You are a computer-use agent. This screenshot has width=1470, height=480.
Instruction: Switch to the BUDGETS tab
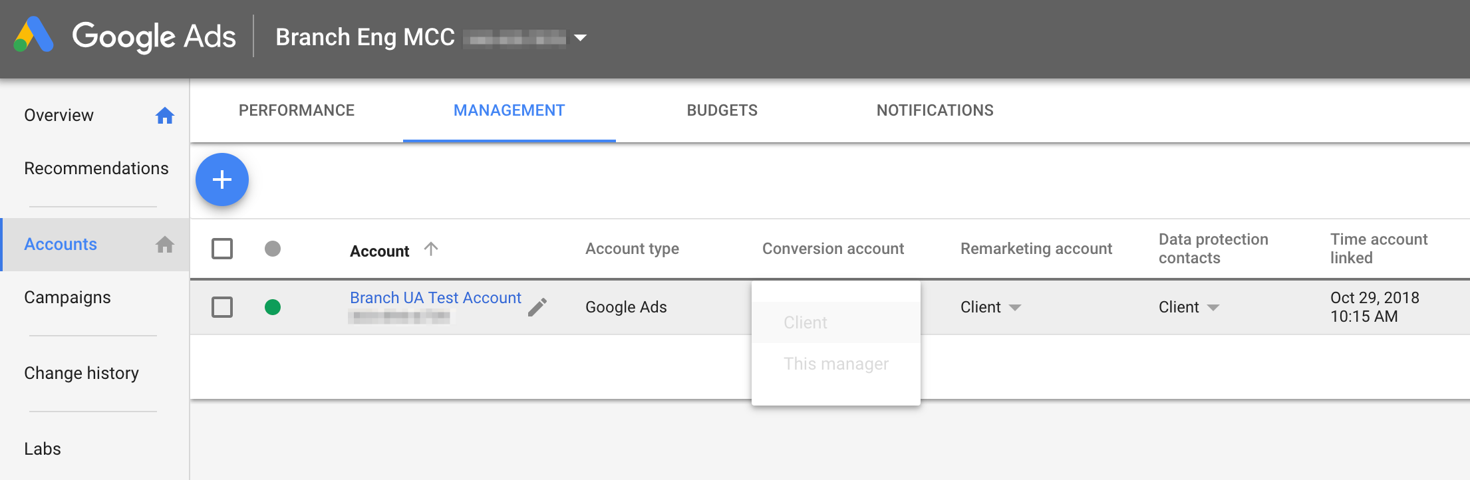tap(722, 110)
